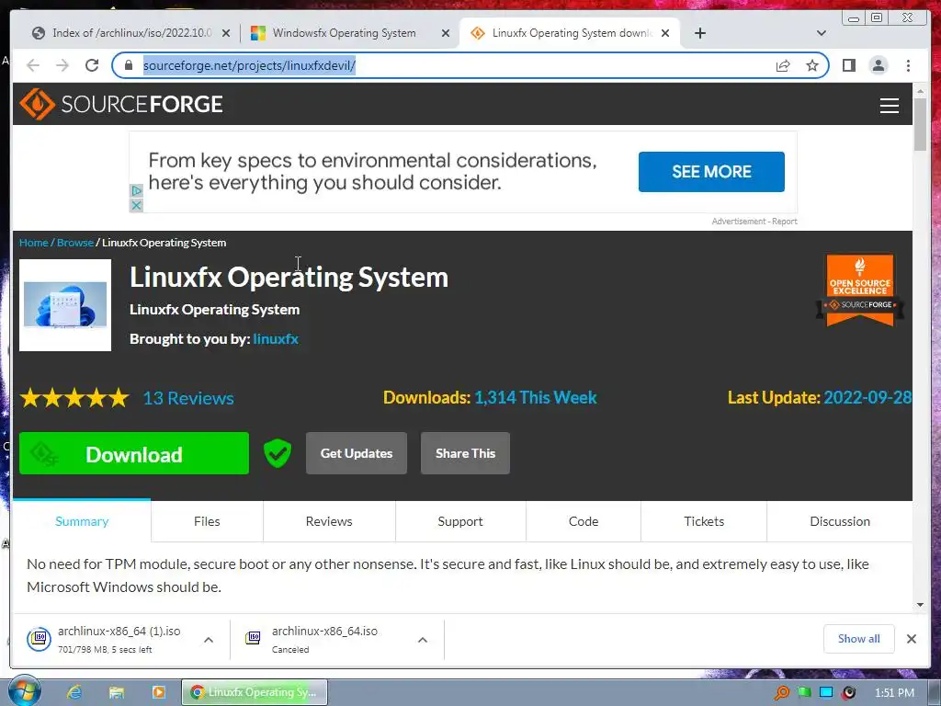This screenshot has width=941, height=706.
Task: Click the Chrome Linuxfx taskbar button
Action: coord(255,692)
